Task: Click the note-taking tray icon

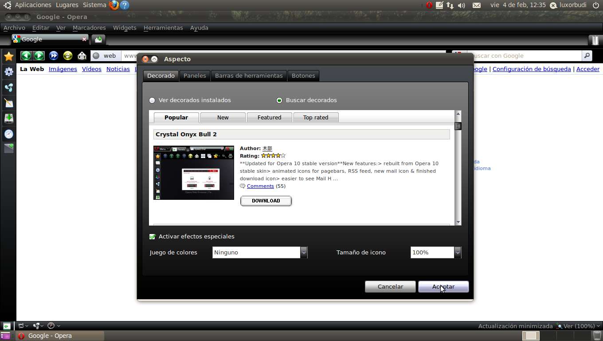Action: coord(439,5)
